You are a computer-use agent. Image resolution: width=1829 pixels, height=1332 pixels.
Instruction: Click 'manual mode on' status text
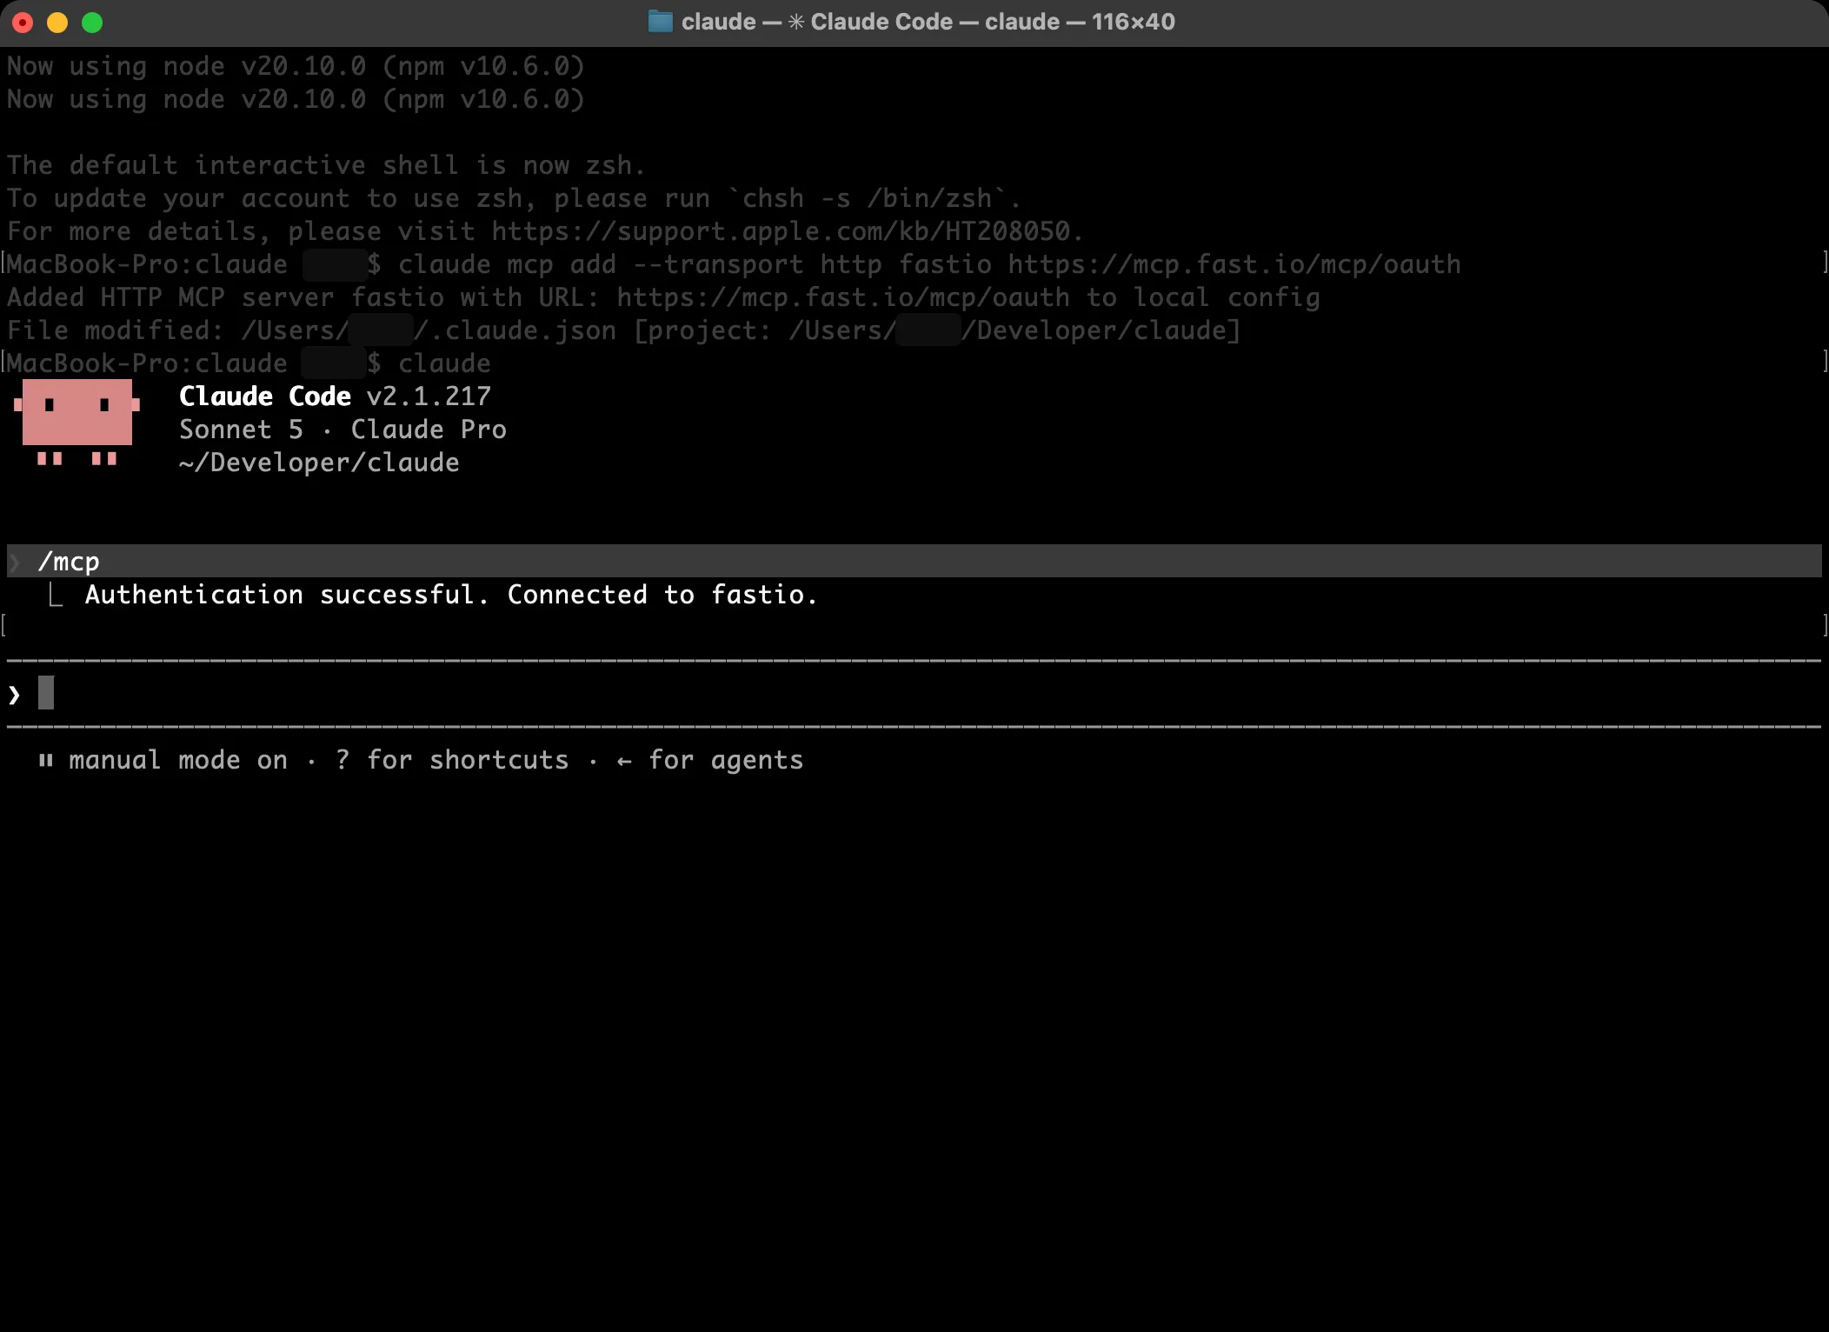(178, 760)
